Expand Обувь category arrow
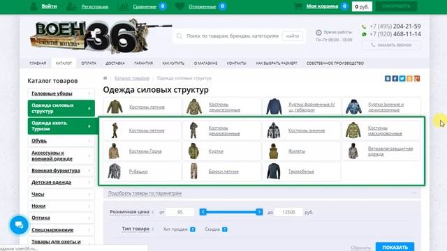This screenshot has width=447, height=251. point(89,141)
